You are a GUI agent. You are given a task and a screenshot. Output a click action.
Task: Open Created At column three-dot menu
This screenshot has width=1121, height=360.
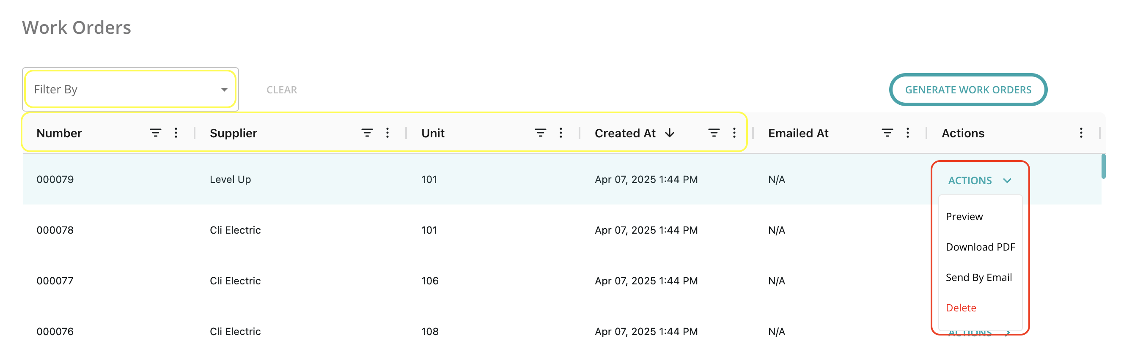tap(734, 133)
